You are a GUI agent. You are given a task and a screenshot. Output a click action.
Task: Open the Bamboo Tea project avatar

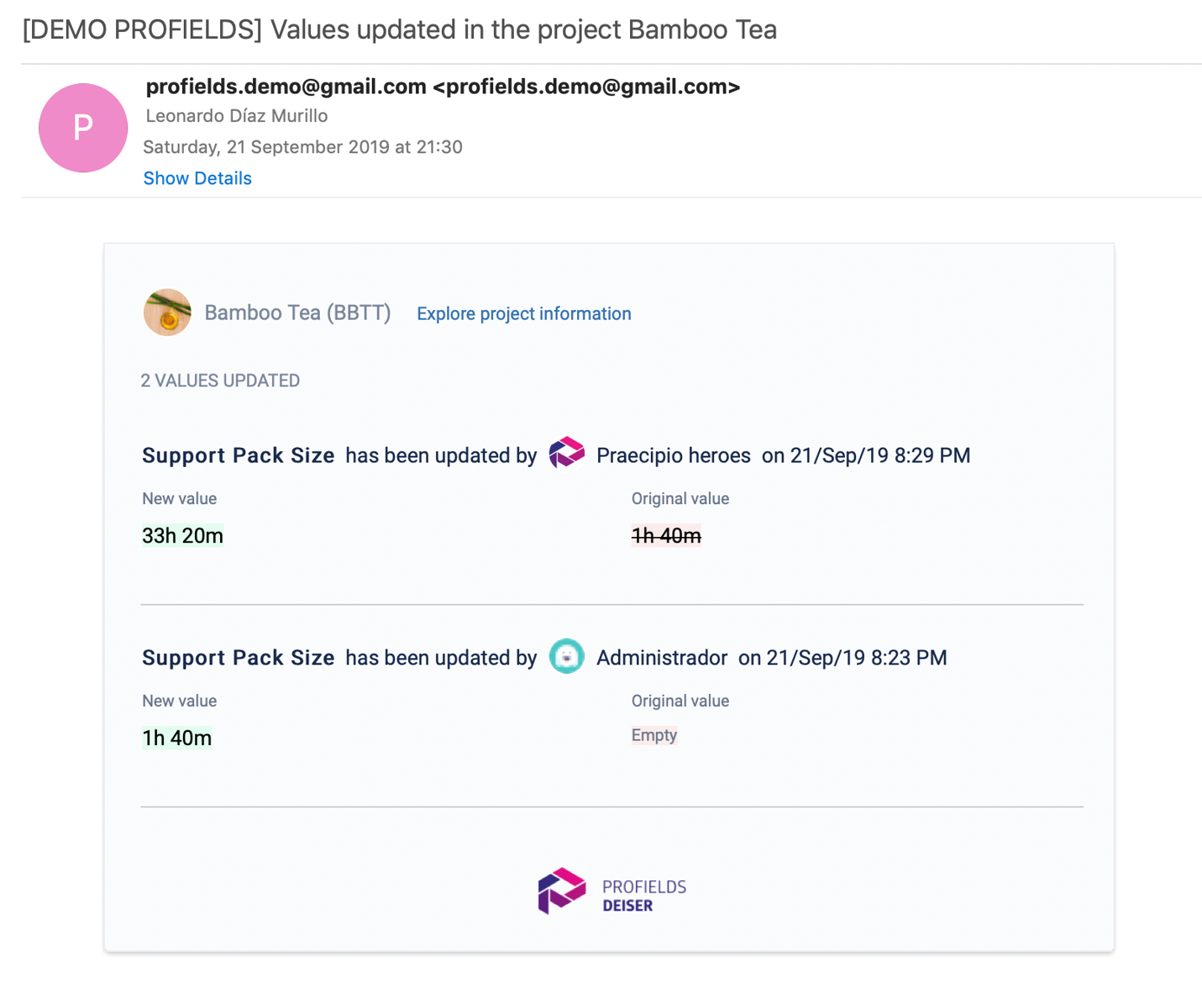[x=167, y=313]
